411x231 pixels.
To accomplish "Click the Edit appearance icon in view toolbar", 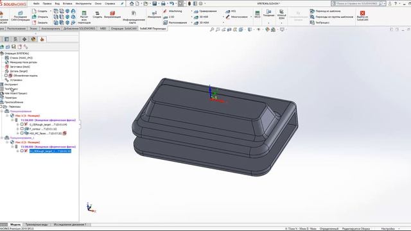I will point(267,30).
